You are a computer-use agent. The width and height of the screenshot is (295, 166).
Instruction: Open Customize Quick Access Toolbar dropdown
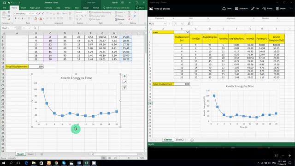pos(19,3)
